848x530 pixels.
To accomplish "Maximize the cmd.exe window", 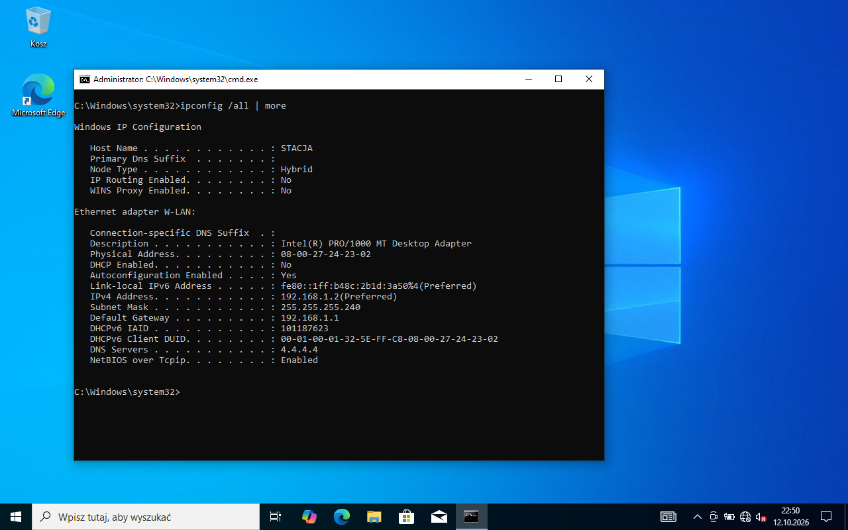I will 558,79.
